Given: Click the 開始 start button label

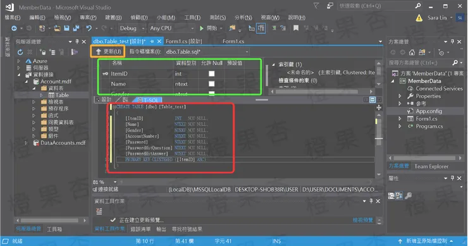Looking at the screenshot, I should coord(212,28).
